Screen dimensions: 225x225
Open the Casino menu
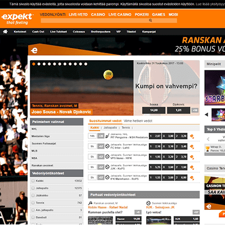[98, 15]
